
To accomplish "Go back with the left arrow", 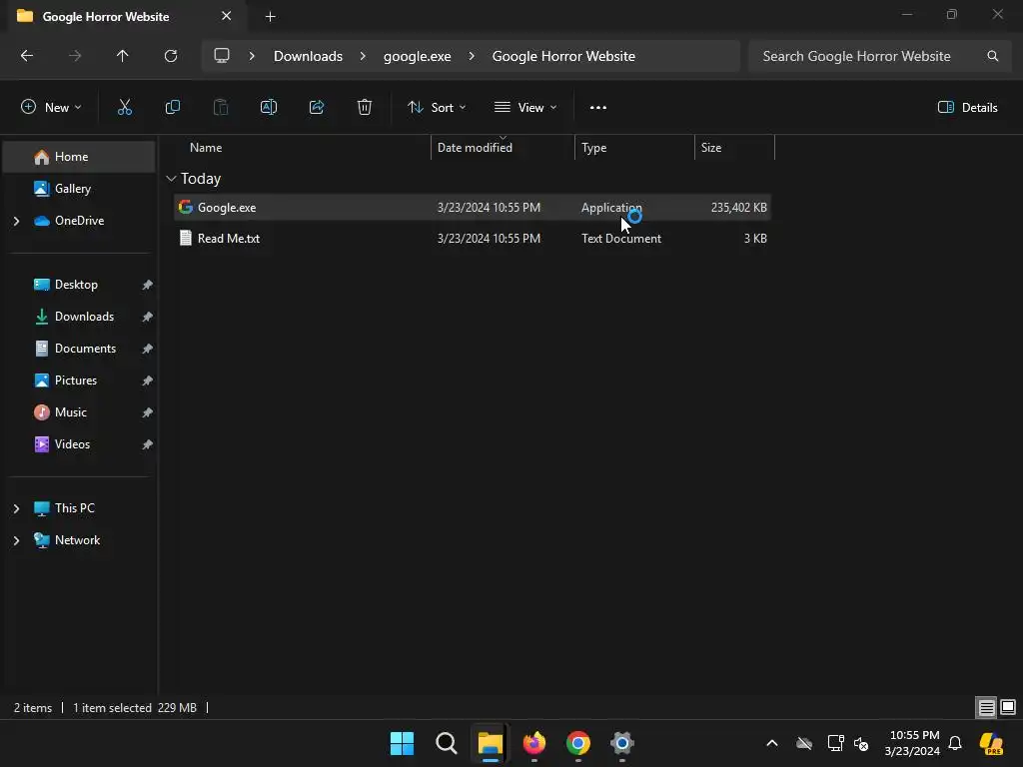I will [27, 56].
